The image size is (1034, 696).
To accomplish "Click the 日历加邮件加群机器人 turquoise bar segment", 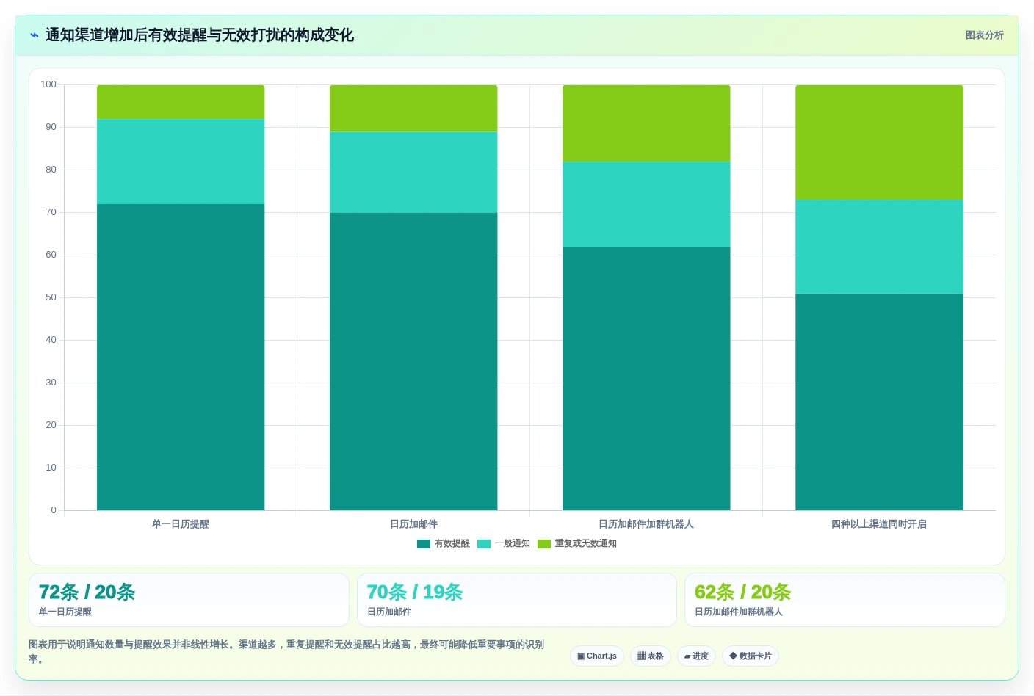I will 646,204.
